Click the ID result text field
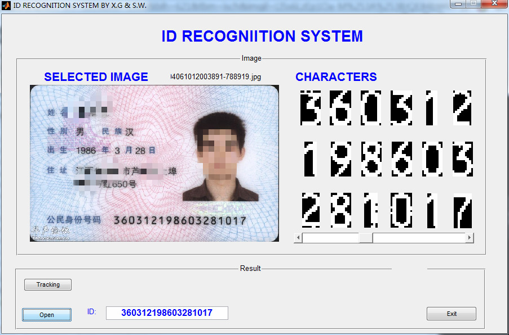509x335 pixels. tap(167, 313)
